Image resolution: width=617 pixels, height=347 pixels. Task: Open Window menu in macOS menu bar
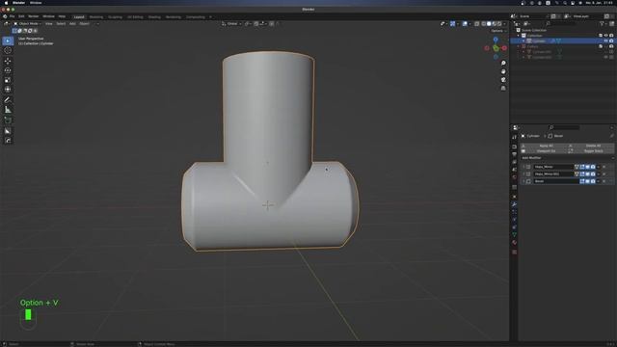(x=36, y=3)
